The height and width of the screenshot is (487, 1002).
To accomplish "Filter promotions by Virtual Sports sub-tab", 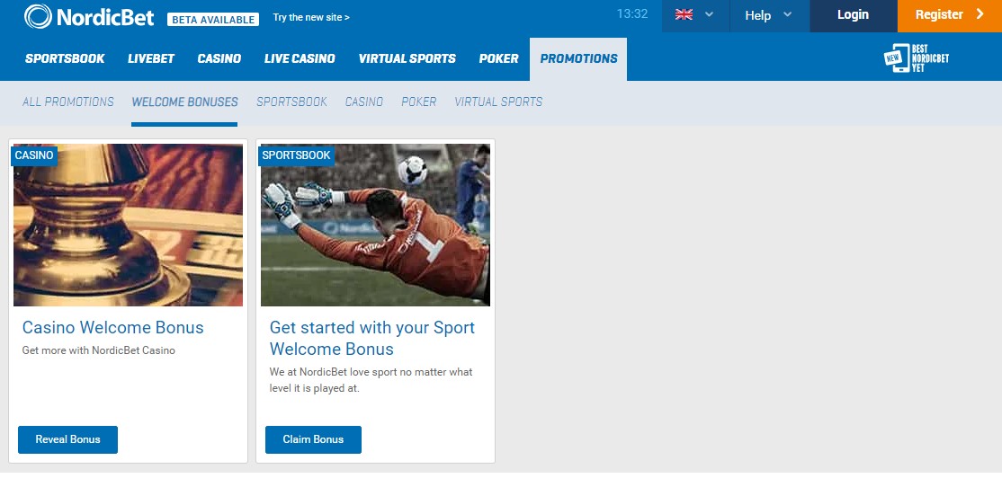I will (498, 102).
